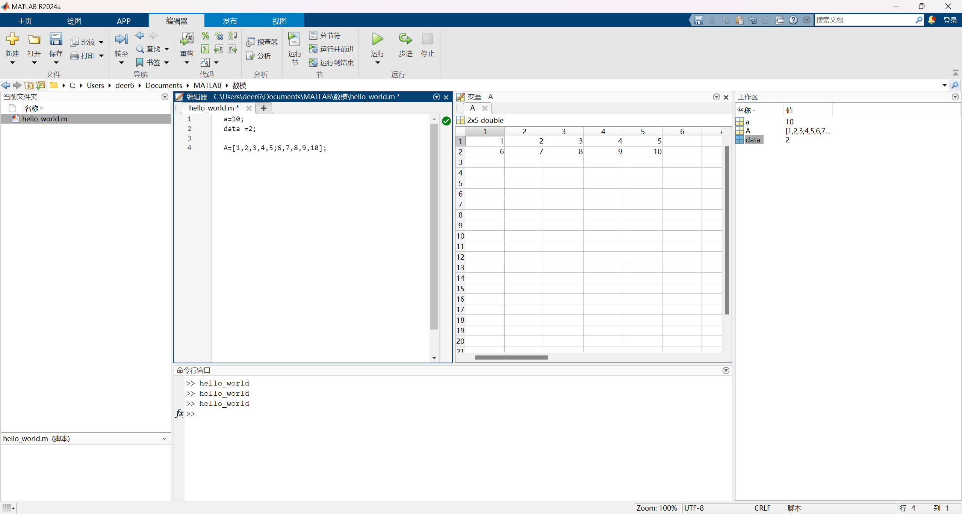Click the Section Break button
The width and height of the screenshot is (962, 514).
tap(325, 35)
